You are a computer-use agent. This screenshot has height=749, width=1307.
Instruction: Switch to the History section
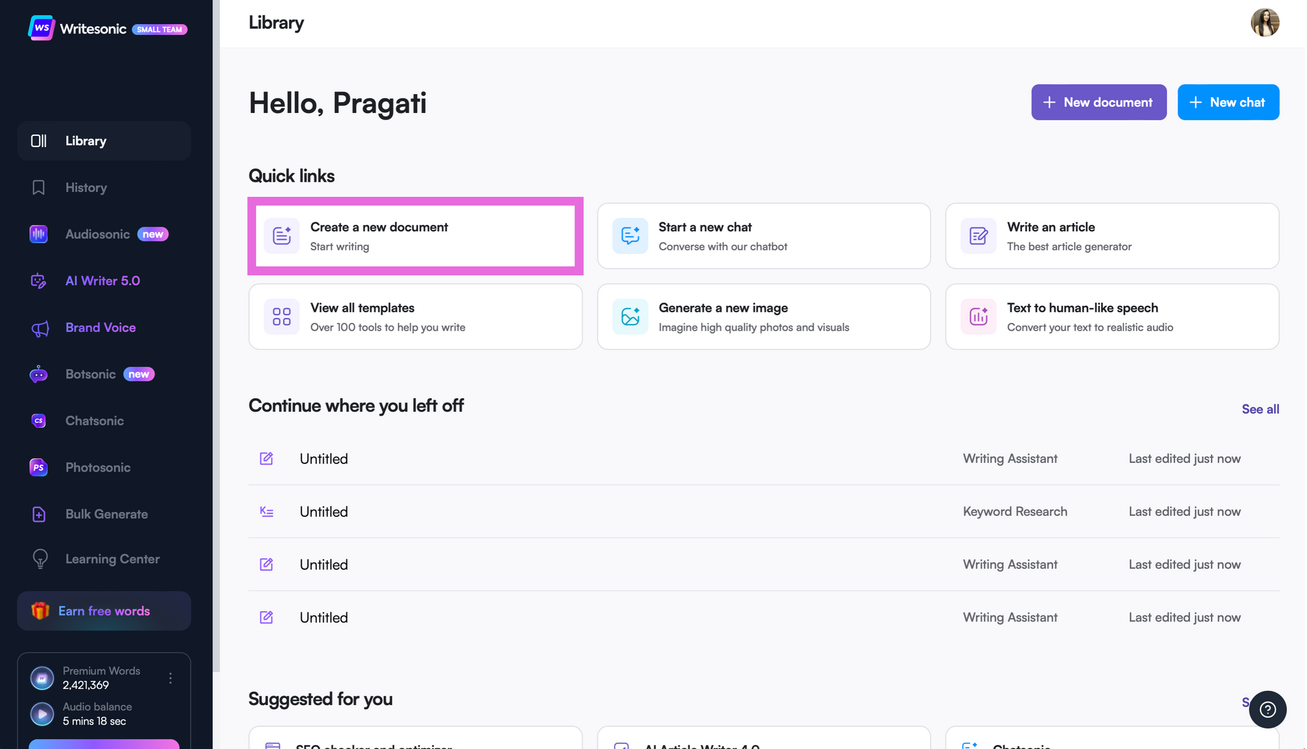[x=86, y=188]
